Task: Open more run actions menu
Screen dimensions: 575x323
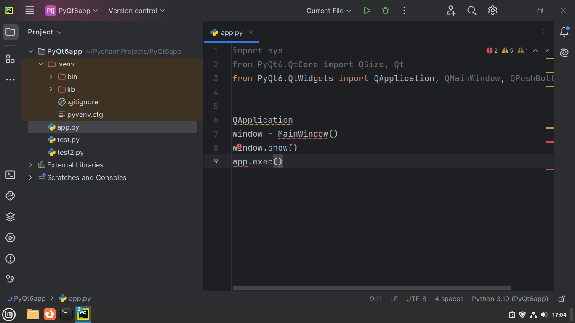Action: (404, 11)
